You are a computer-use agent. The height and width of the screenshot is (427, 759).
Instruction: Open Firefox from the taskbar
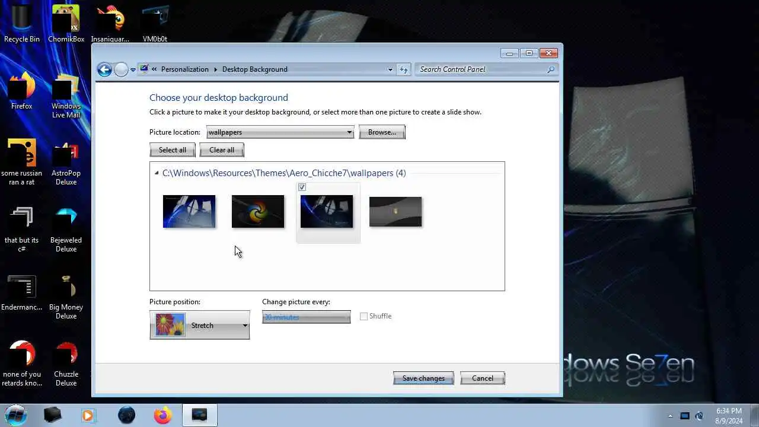(x=162, y=415)
